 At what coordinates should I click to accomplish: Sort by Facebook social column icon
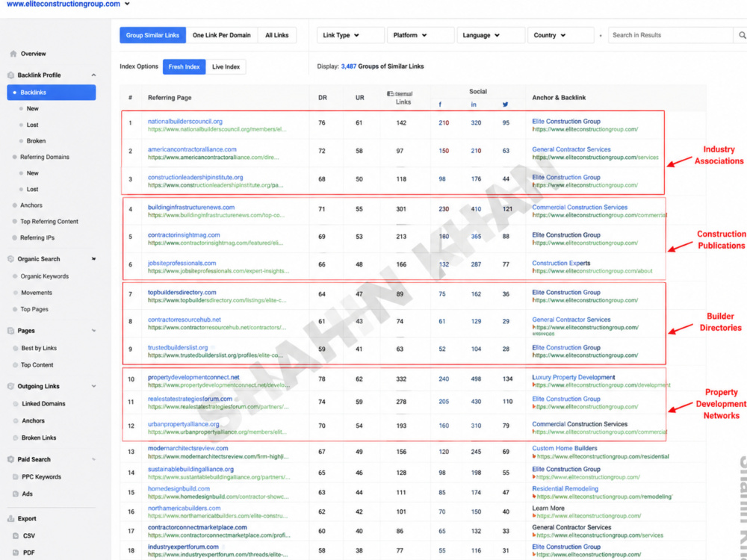pyautogui.click(x=440, y=105)
